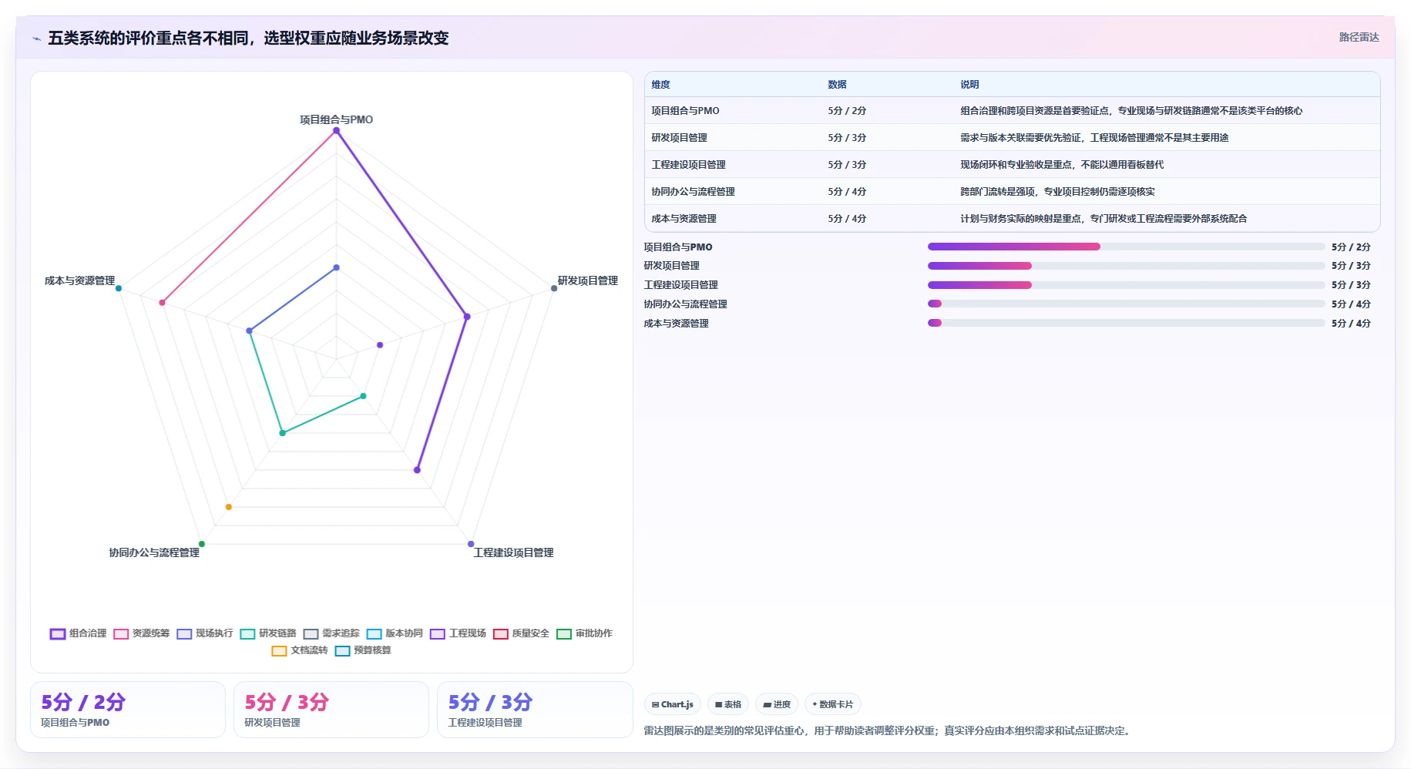Screen dimensions: 1411x769
Task: Toggle the 工程现场 legend series
Action: [x=458, y=633]
